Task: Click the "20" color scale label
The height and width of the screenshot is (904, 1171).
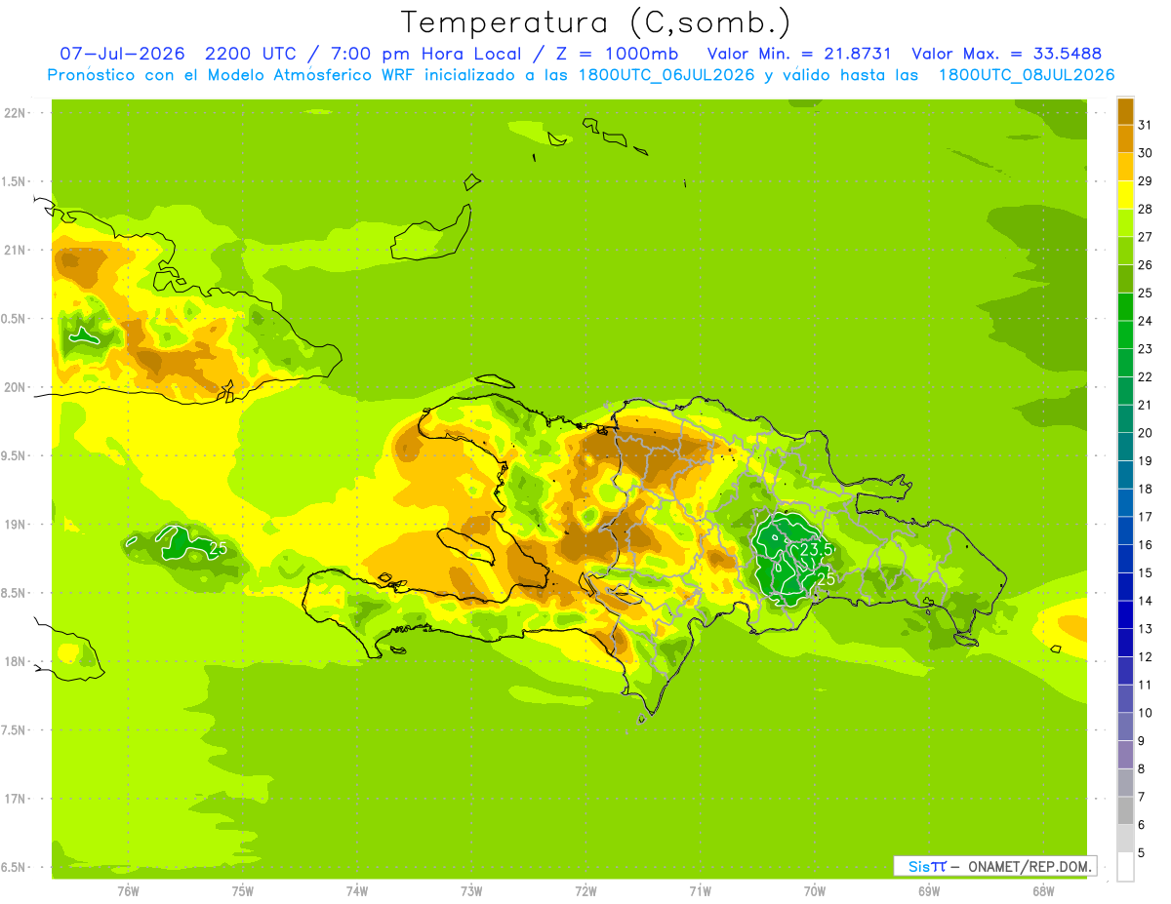Action: pos(1145,433)
